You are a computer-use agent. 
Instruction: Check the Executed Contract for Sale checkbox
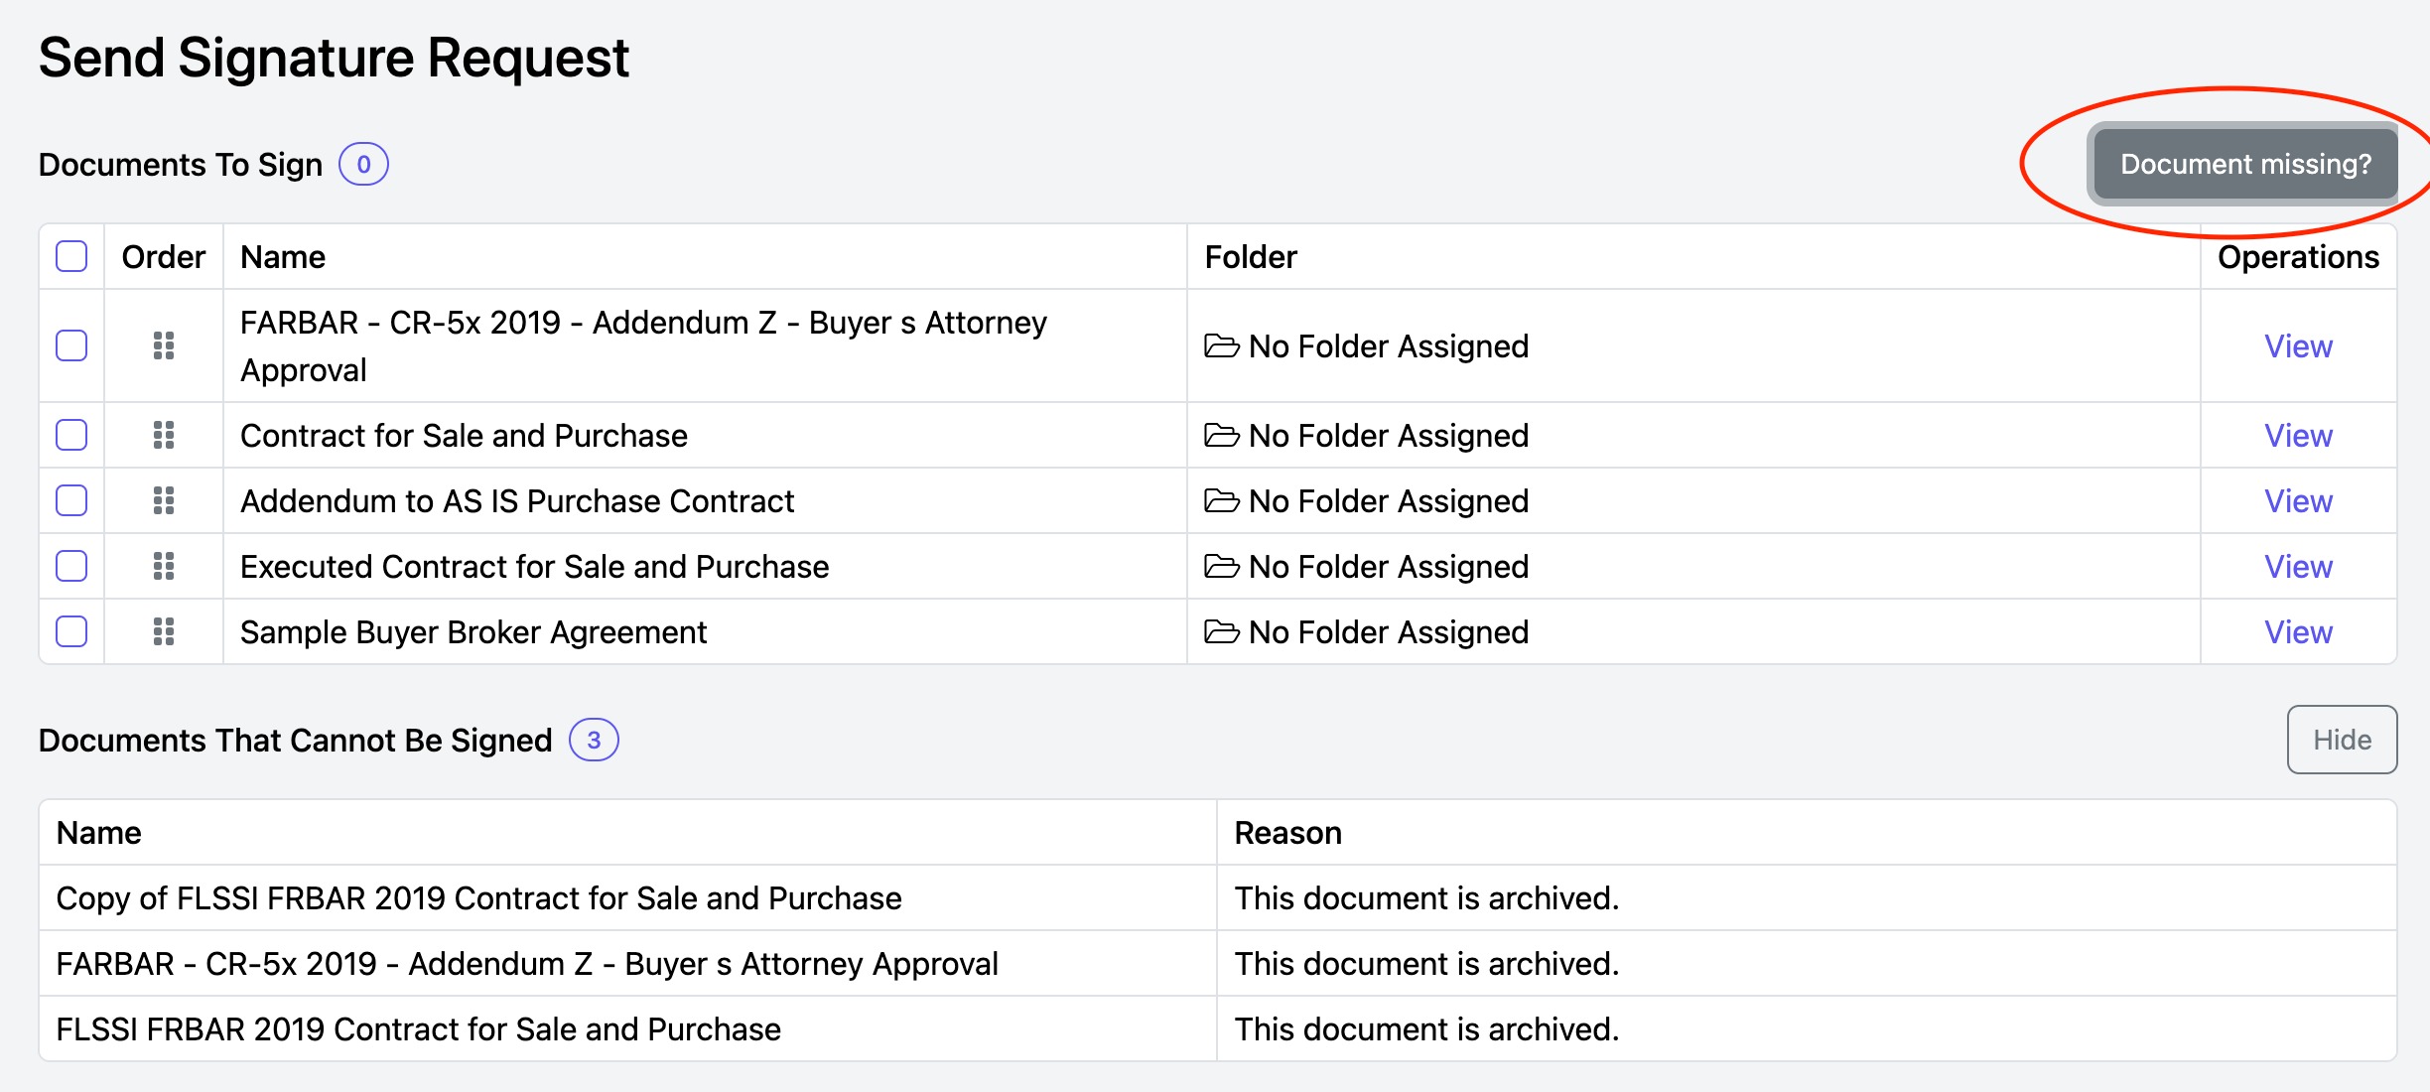pos(71,566)
